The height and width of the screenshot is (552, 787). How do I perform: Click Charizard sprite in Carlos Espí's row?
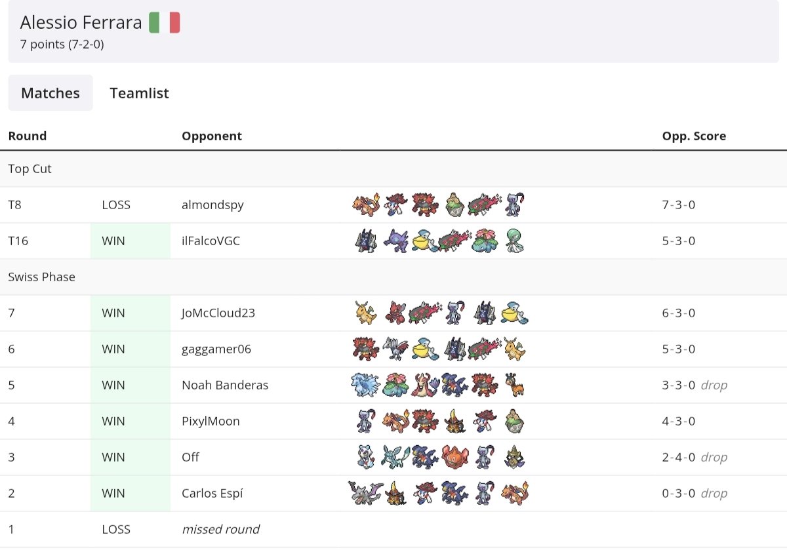(x=514, y=494)
